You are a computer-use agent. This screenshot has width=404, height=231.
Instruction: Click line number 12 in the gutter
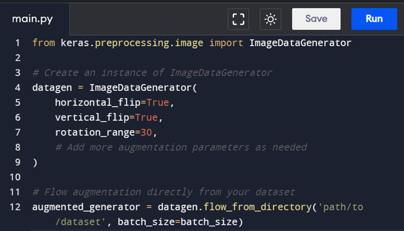15,207
